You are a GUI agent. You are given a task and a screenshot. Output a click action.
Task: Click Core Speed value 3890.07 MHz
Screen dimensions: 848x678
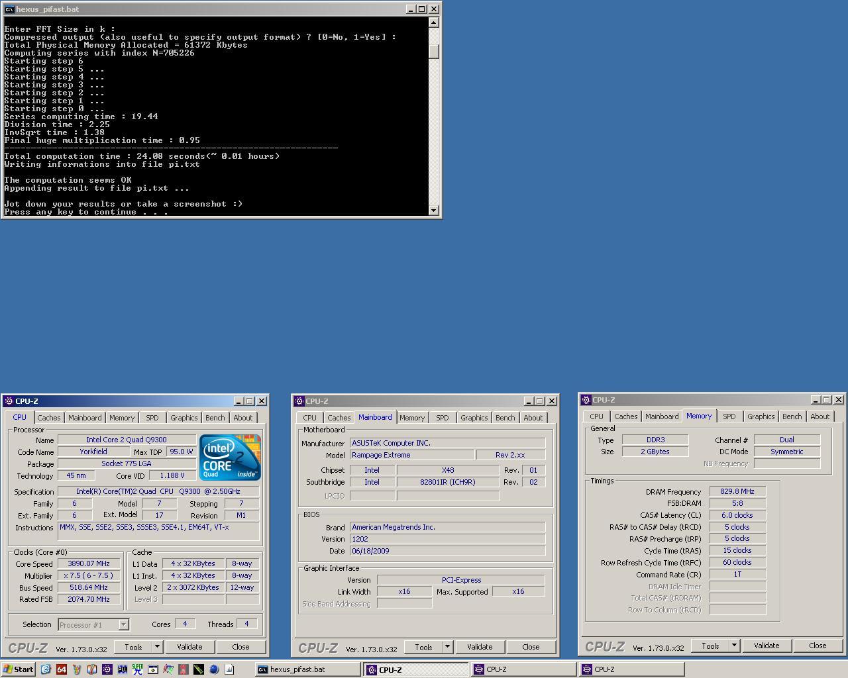tap(89, 563)
